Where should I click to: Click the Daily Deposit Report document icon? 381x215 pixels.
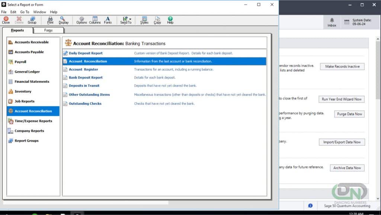click(x=65, y=53)
